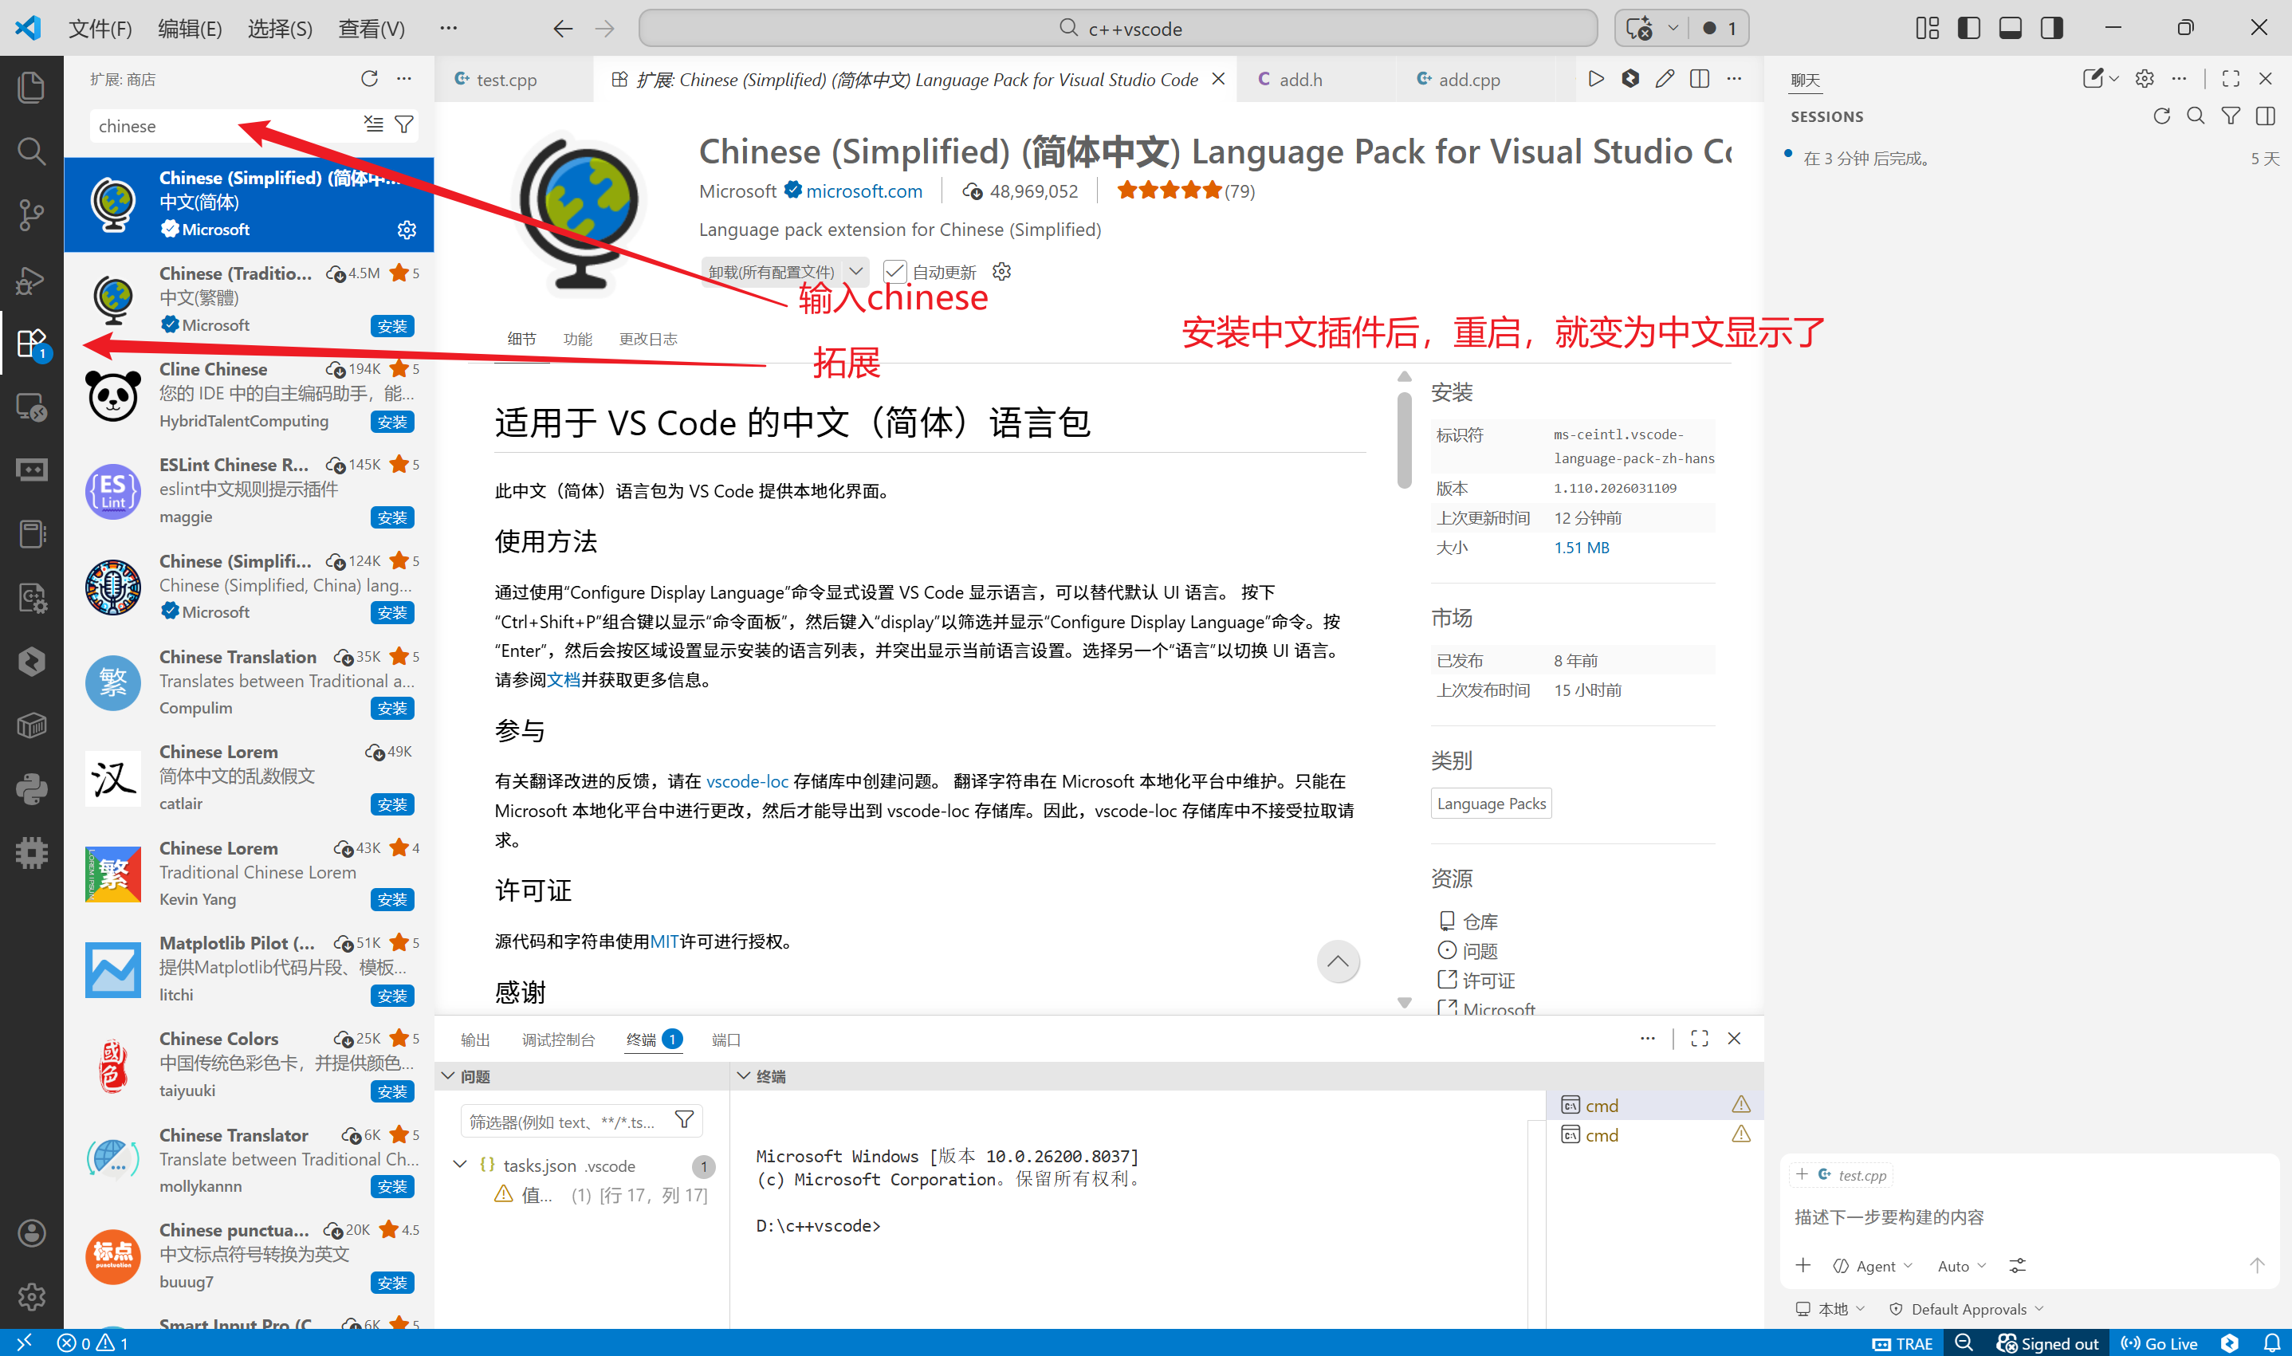Switch to the Debug Console panel tab
Image resolution: width=2292 pixels, height=1356 pixels.
pos(558,1040)
